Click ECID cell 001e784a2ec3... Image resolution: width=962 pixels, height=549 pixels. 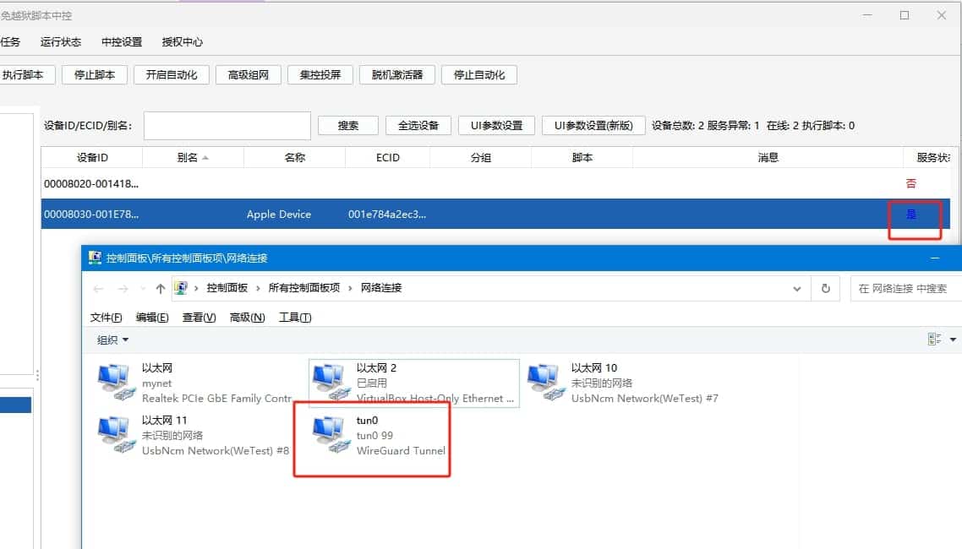(387, 215)
